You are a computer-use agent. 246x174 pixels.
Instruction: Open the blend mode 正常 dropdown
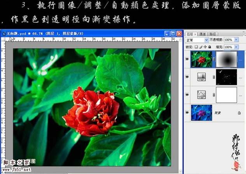[197, 40]
